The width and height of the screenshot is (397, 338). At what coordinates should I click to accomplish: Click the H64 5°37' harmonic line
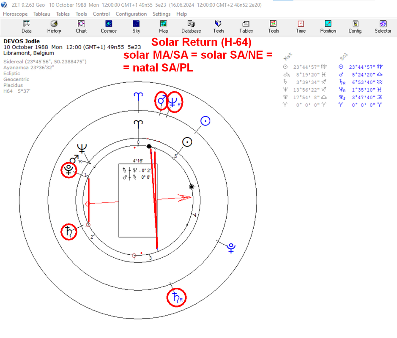17,91
